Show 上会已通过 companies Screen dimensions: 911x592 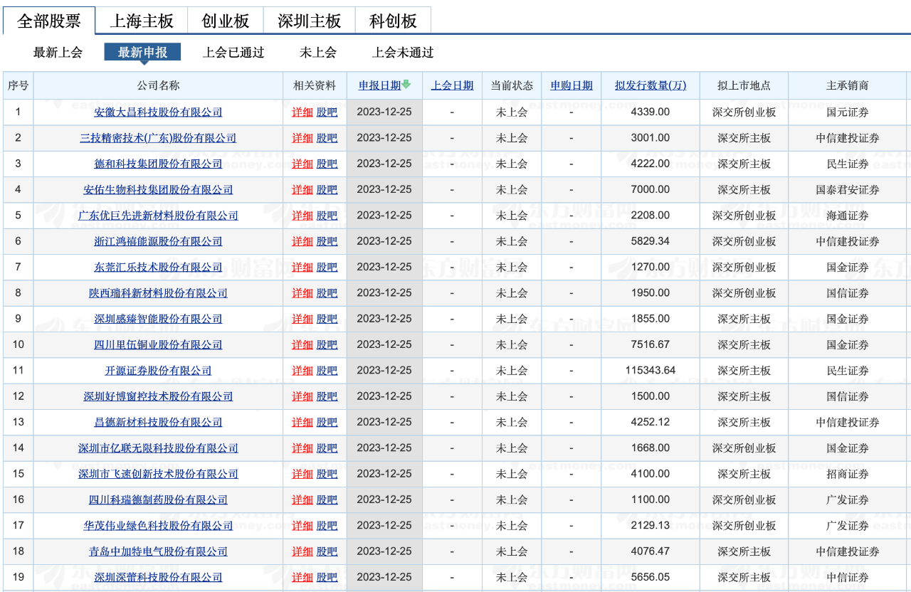(233, 53)
